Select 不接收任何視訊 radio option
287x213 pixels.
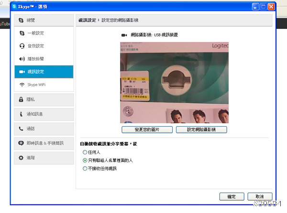(85, 169)
